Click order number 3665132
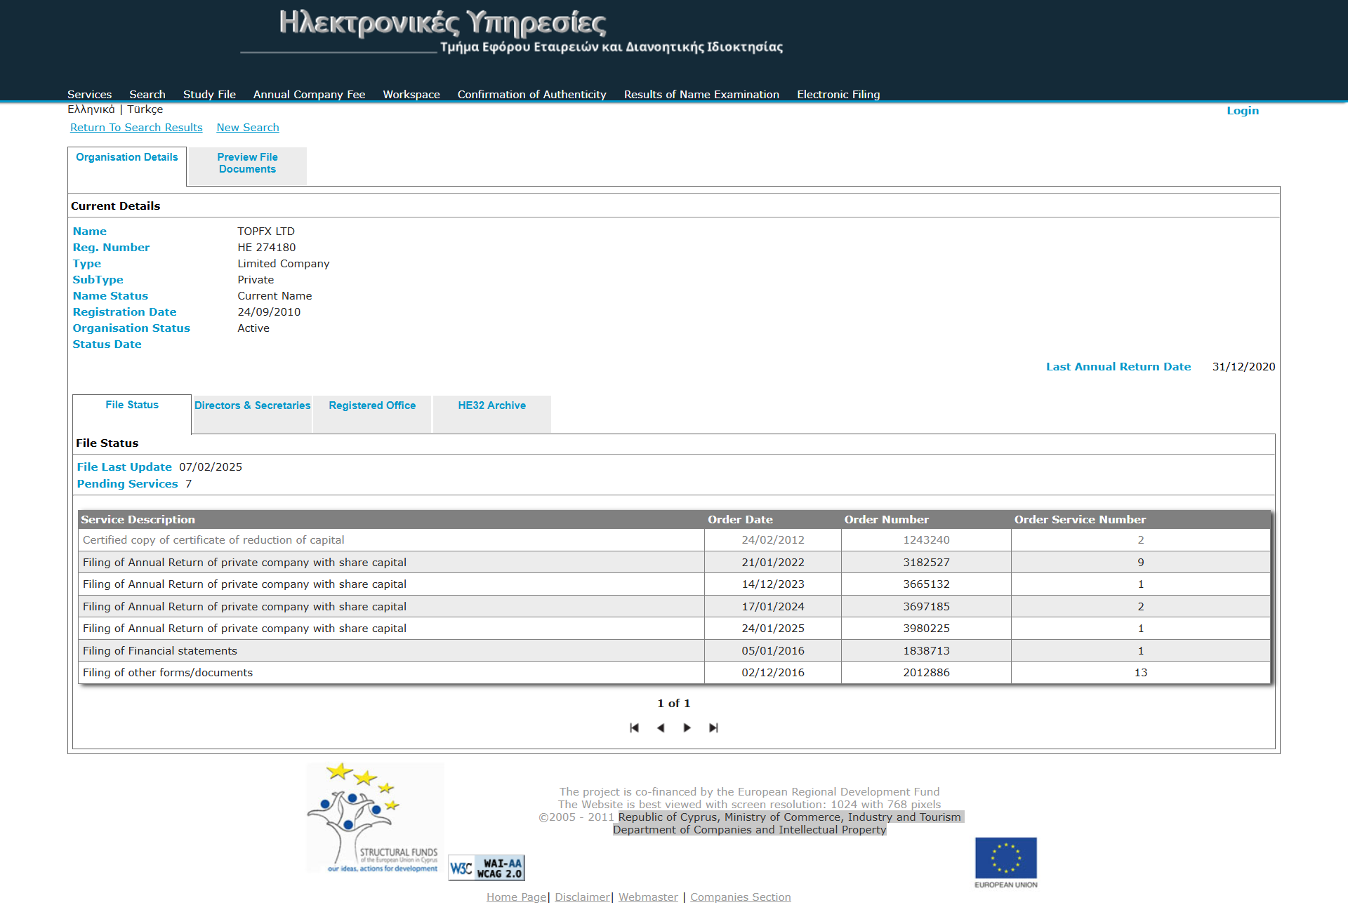1348x912 pixels. (927, 584)
